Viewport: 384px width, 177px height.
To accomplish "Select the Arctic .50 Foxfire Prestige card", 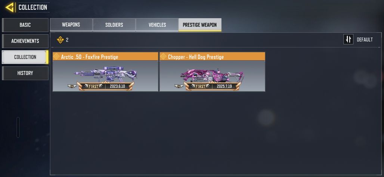I will [105, 72].
